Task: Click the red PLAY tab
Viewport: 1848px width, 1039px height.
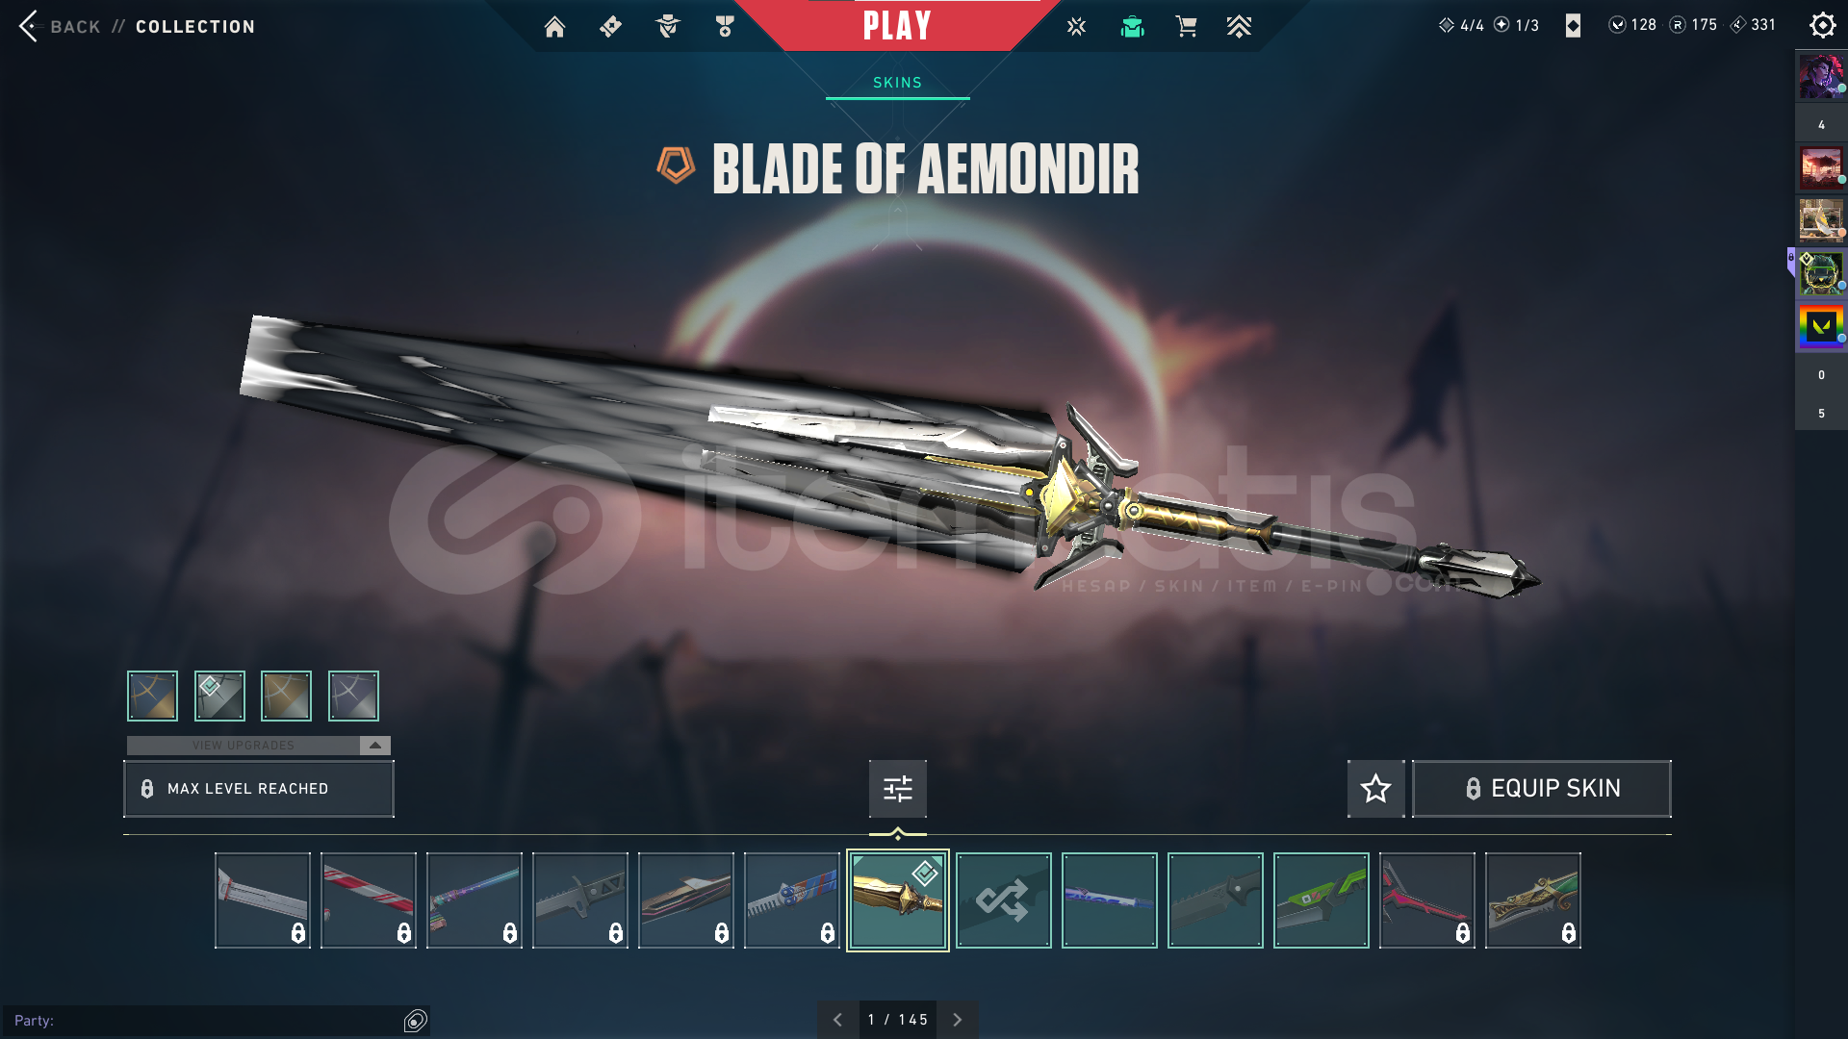Action: (897, 26)
